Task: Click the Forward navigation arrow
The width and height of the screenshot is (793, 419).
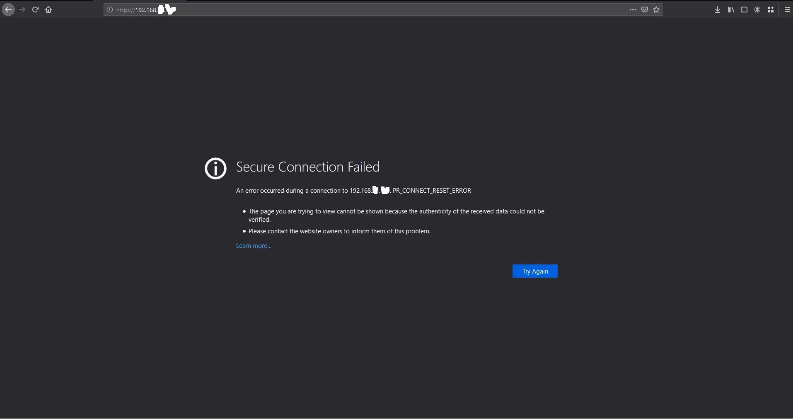Action: point(22,10)
